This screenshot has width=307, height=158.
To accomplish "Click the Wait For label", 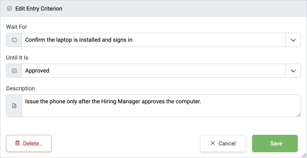I will point(17,27).
